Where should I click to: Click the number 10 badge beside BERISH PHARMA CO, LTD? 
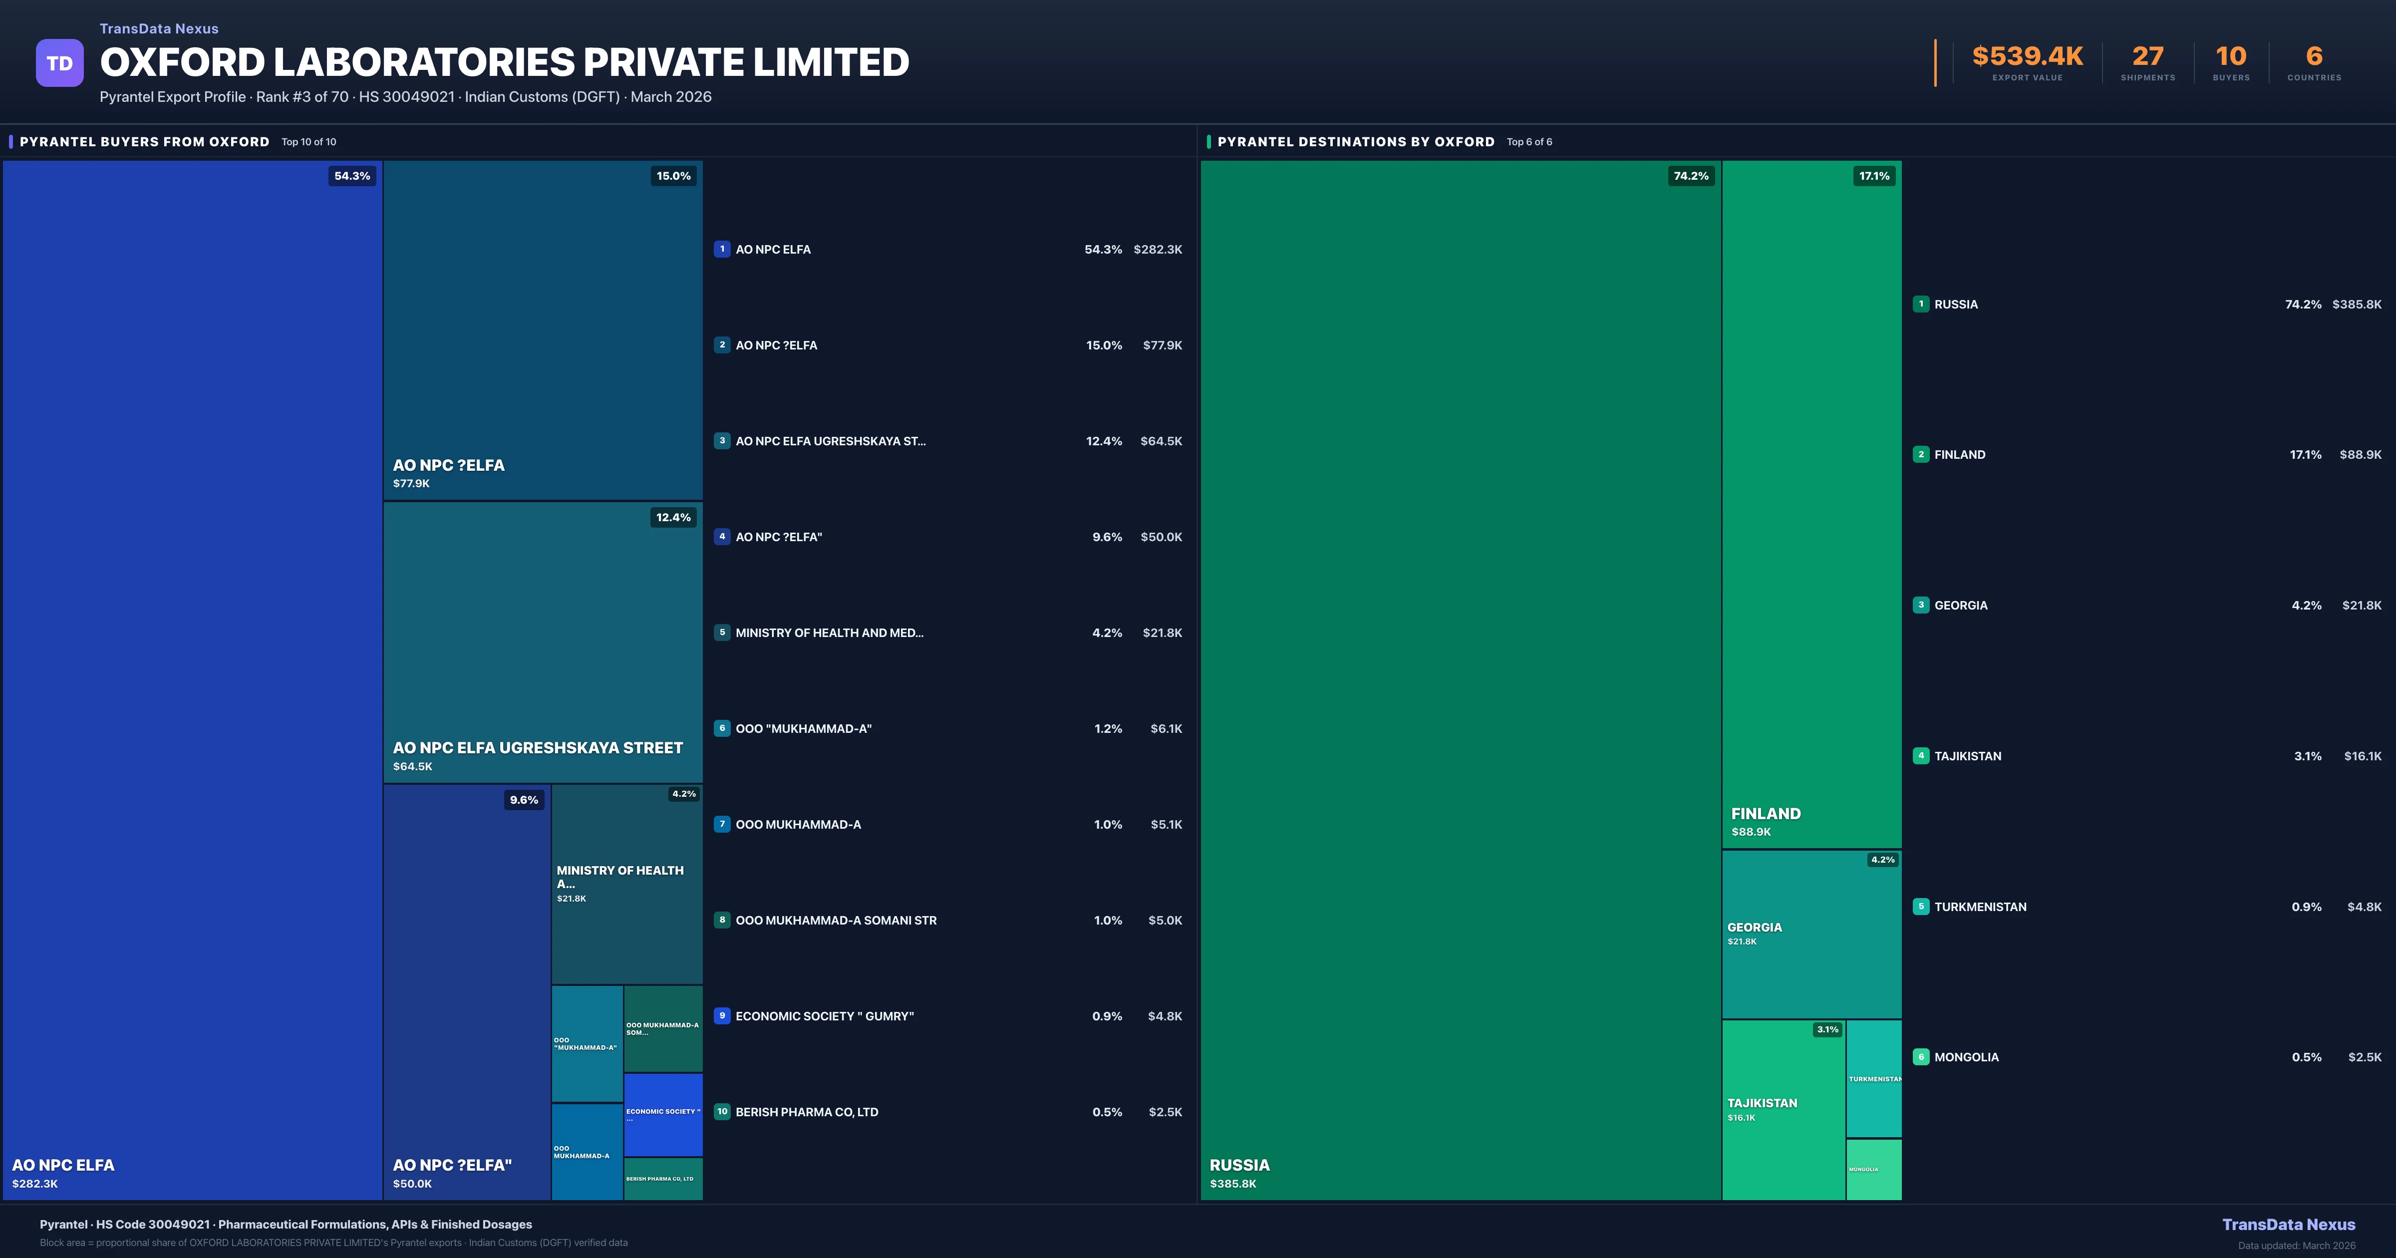coord(723,1111)
